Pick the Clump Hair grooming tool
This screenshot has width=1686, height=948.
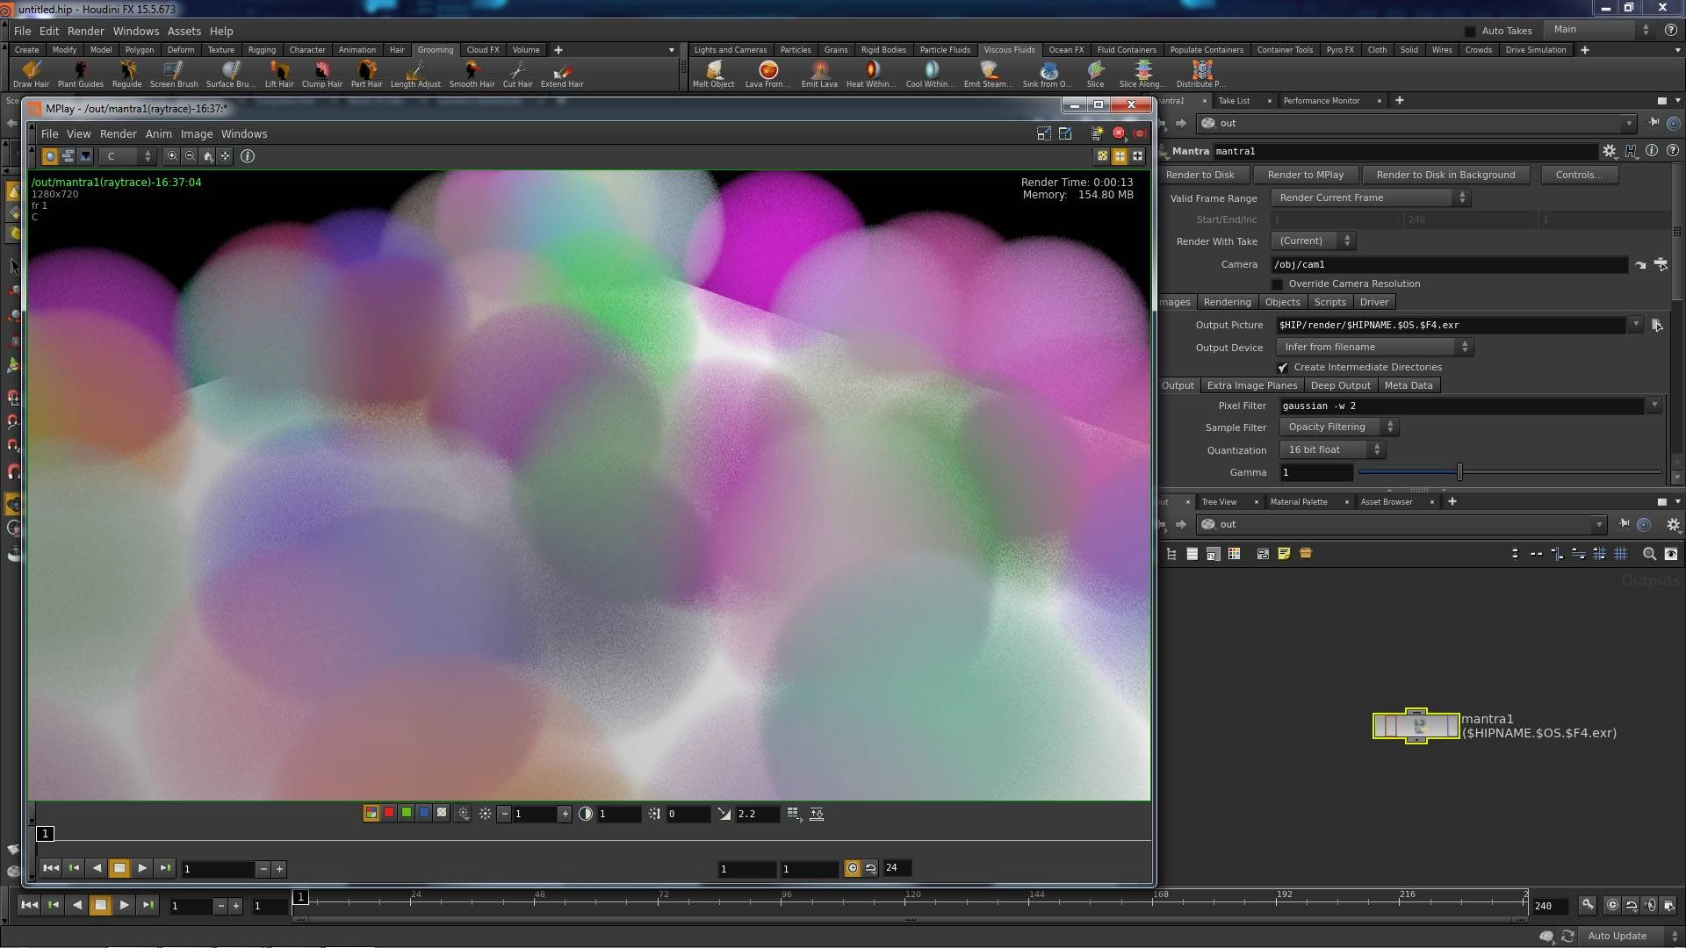pyautogui.click(x=321, y=74)
